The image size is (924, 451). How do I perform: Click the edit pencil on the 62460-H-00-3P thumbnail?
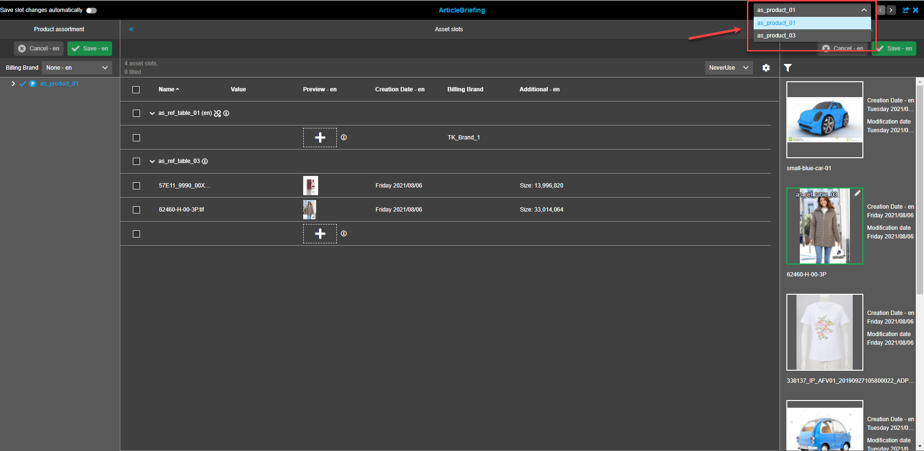[x=858, y=193]
